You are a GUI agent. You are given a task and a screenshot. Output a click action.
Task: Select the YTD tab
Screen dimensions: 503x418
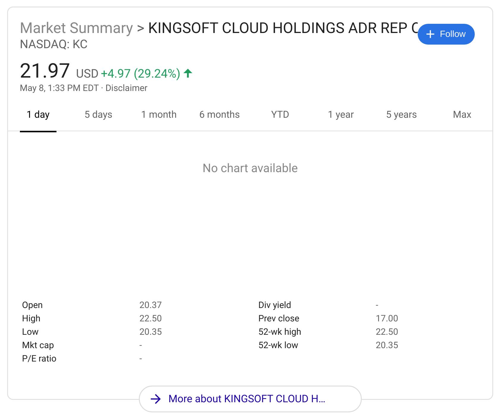pos(280,114)
